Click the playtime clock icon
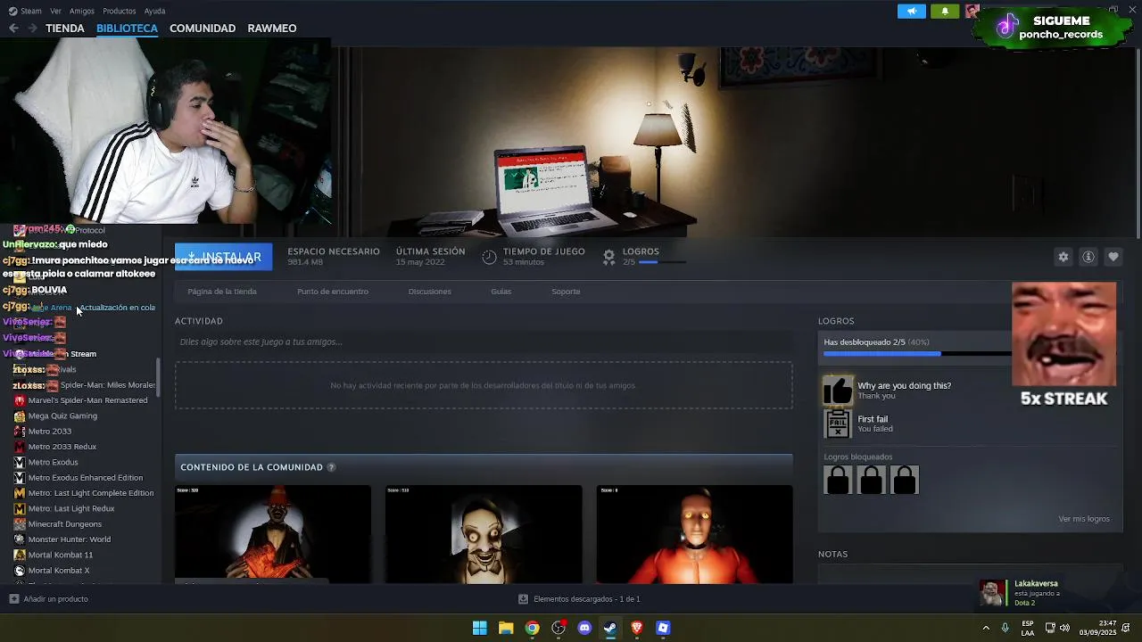1142x642 pixels. coord(489,257)
